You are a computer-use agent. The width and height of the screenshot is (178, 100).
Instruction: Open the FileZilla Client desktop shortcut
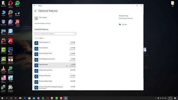pyautogui.click(x=18, y=23)
